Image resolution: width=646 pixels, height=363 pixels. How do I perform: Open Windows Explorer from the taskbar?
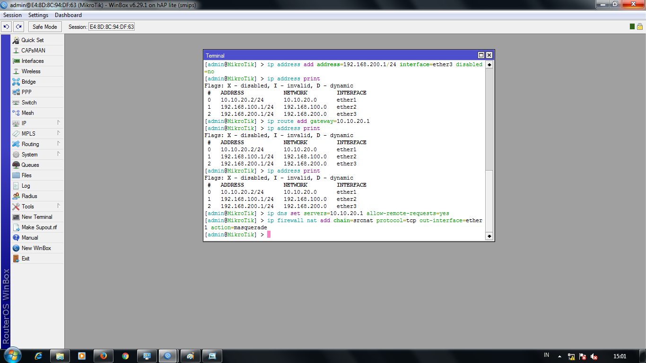point(60,355)
